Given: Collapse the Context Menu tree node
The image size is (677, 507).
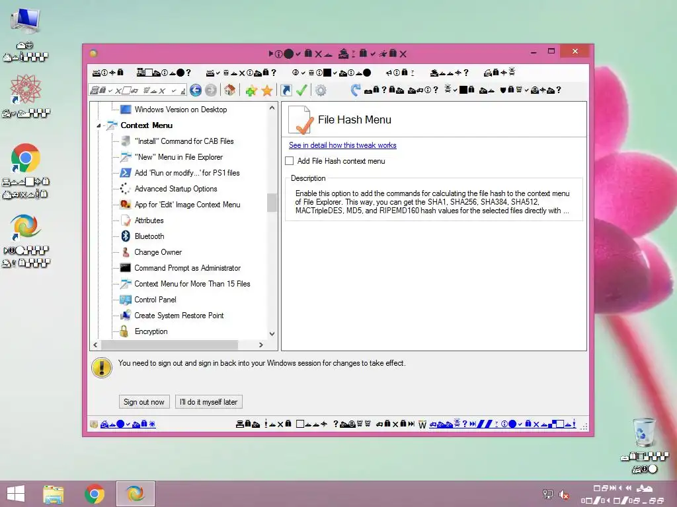Looking at the screenshot, I should coord(99,125).
